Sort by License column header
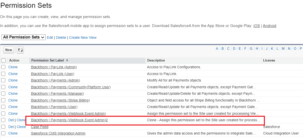The width and height of the screenshot is (303, 140). point(269,60)
